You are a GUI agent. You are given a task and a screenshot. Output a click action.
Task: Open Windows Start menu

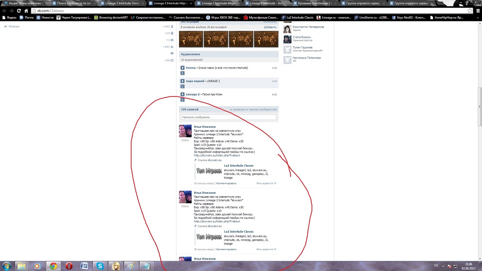coord(6,266)
